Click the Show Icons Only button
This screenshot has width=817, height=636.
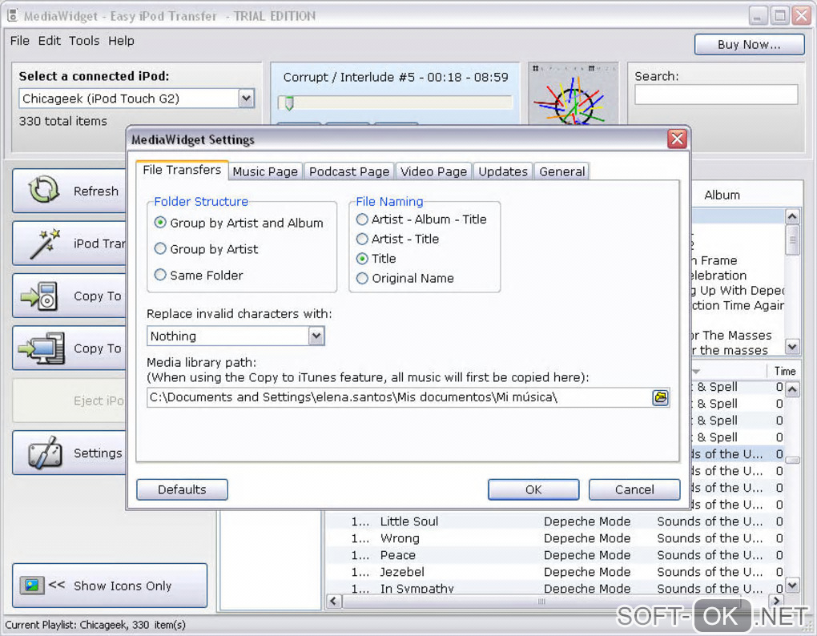(x=110, y=586)
